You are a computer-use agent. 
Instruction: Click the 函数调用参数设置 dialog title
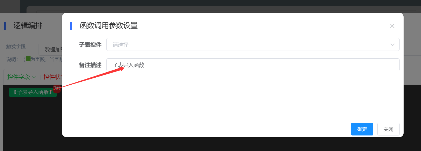[x=108, y=26]
